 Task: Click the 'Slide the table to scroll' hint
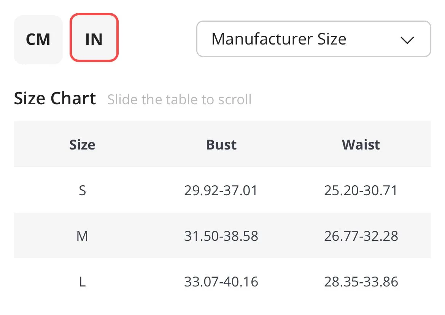[x=180, y=99]
